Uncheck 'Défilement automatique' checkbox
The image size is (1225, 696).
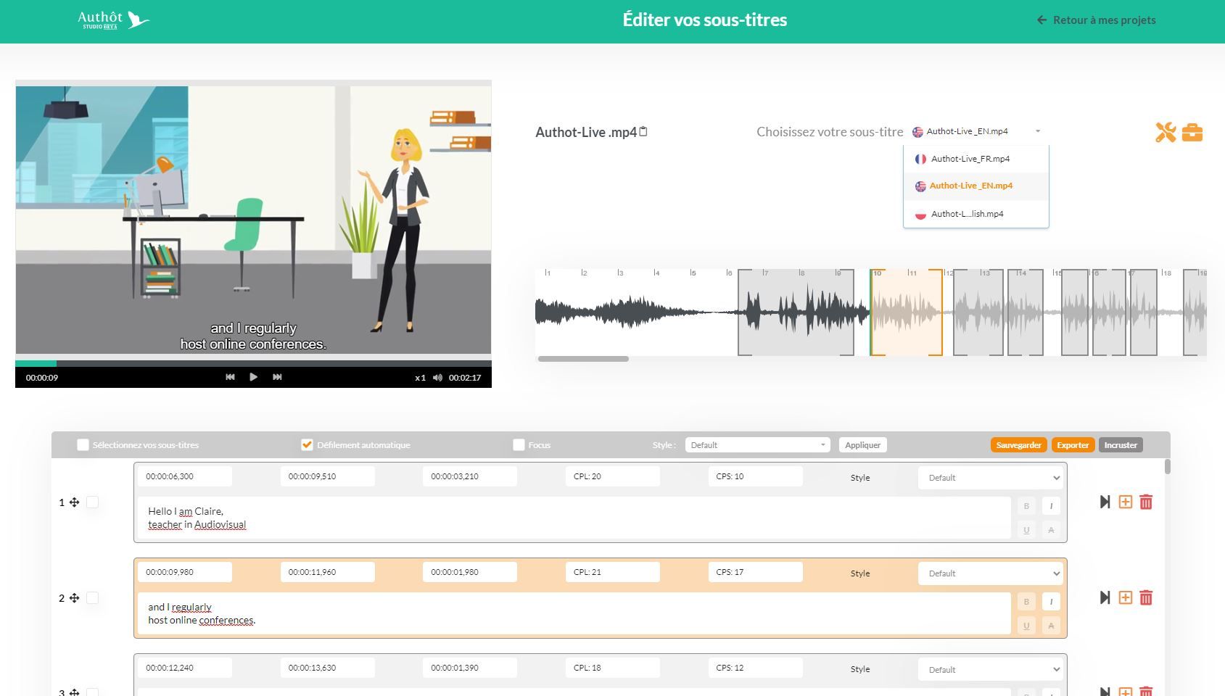click(x=307, y=445)
